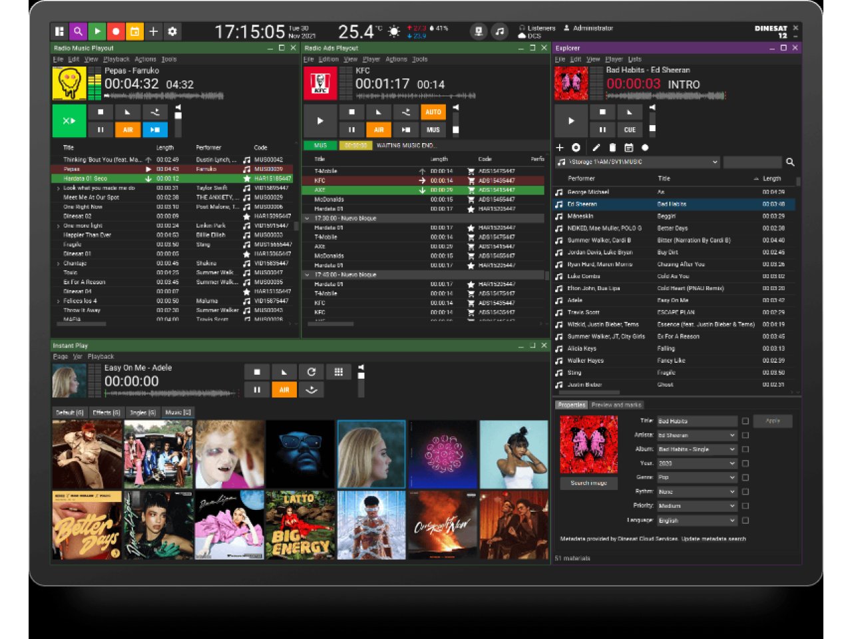Click the magnifier search icon in Explorer
The height and width of the screenshot is (639, 852).
pos(790,162)
